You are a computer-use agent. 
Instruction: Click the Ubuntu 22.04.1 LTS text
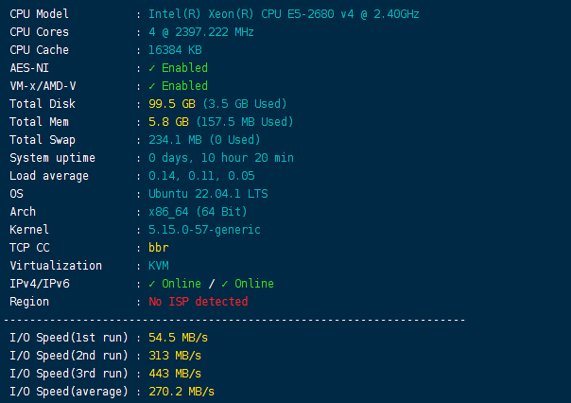pyautogui.click(x=208, y=194)
